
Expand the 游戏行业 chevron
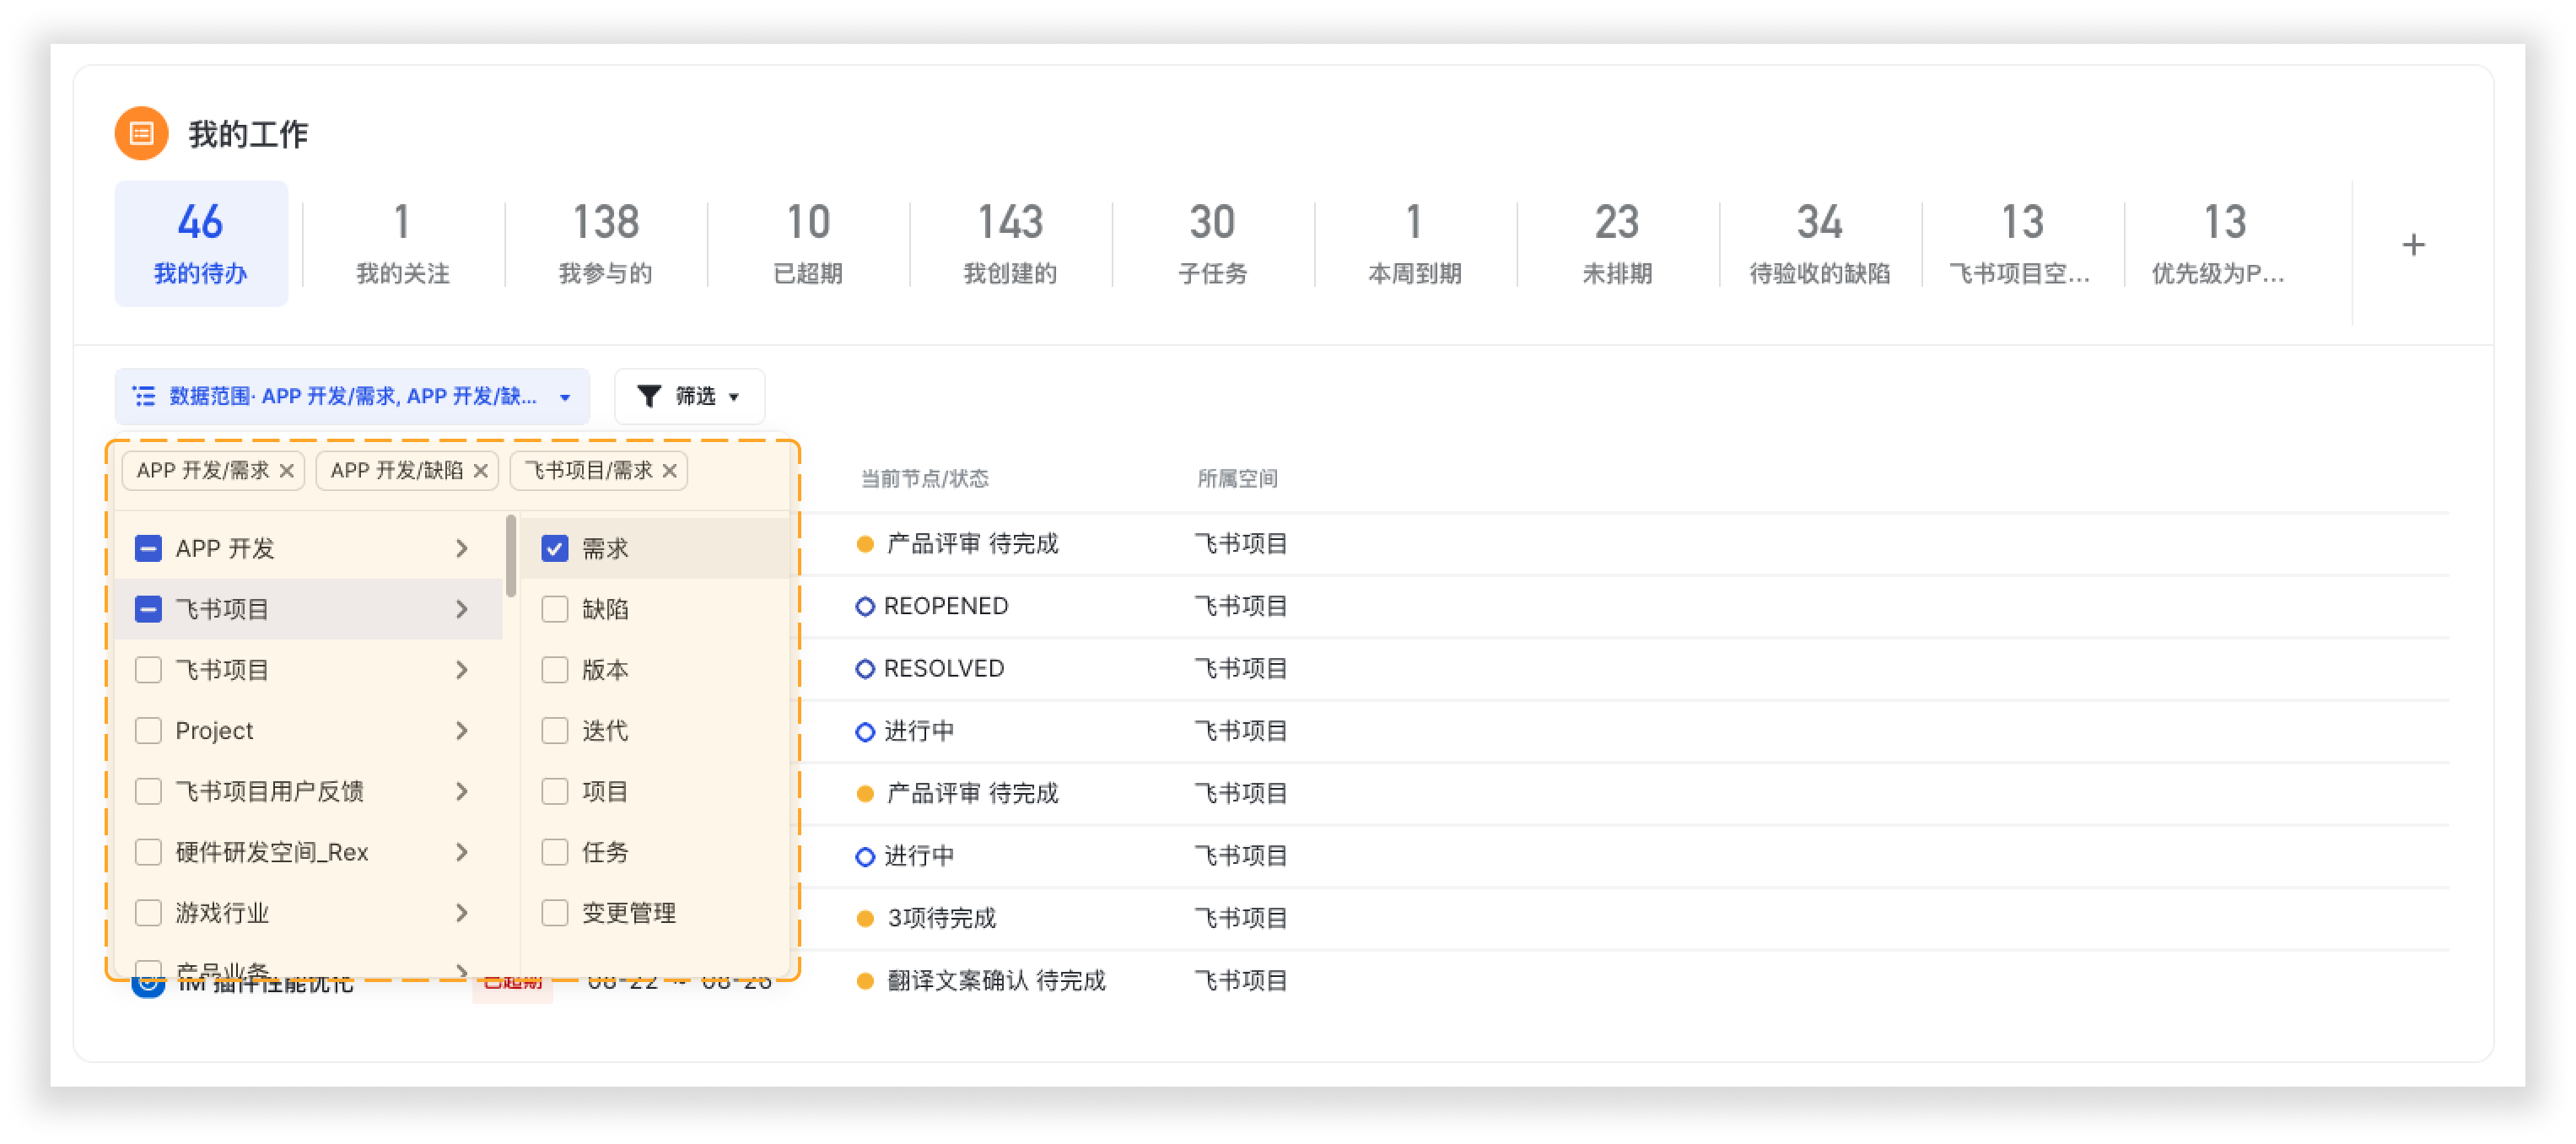click(462, 913)
